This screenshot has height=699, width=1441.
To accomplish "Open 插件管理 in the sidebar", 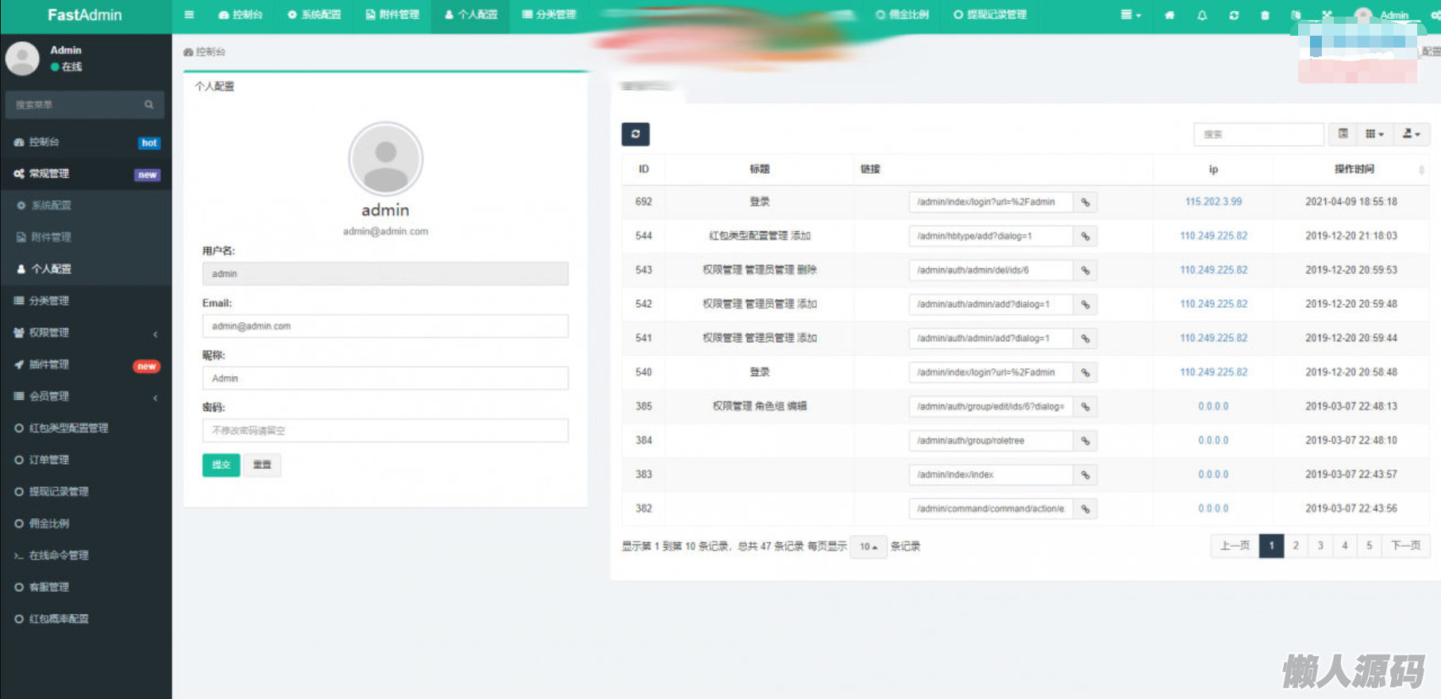I will pyautogui.click(x=86, y=364).
